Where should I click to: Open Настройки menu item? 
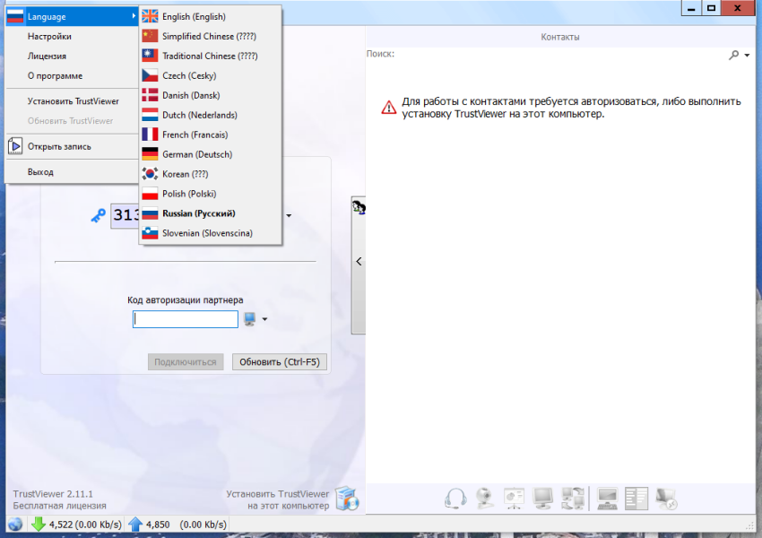click(72, 36)
